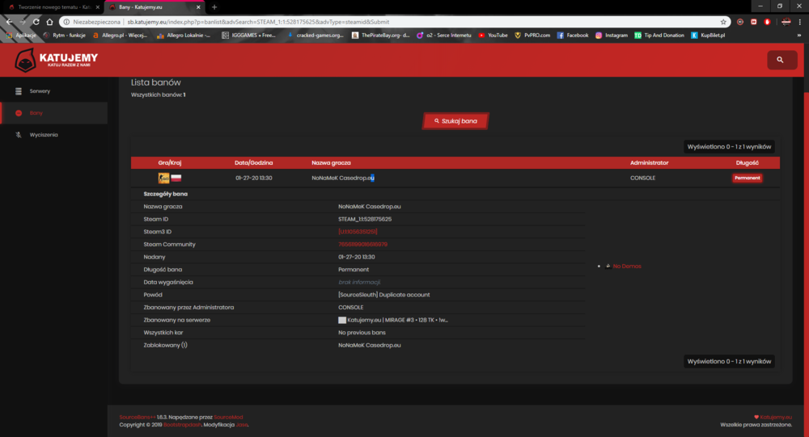Click the Data/Godzina column header
This screenshot has height=437, width=809.
[x=253, y=163]
